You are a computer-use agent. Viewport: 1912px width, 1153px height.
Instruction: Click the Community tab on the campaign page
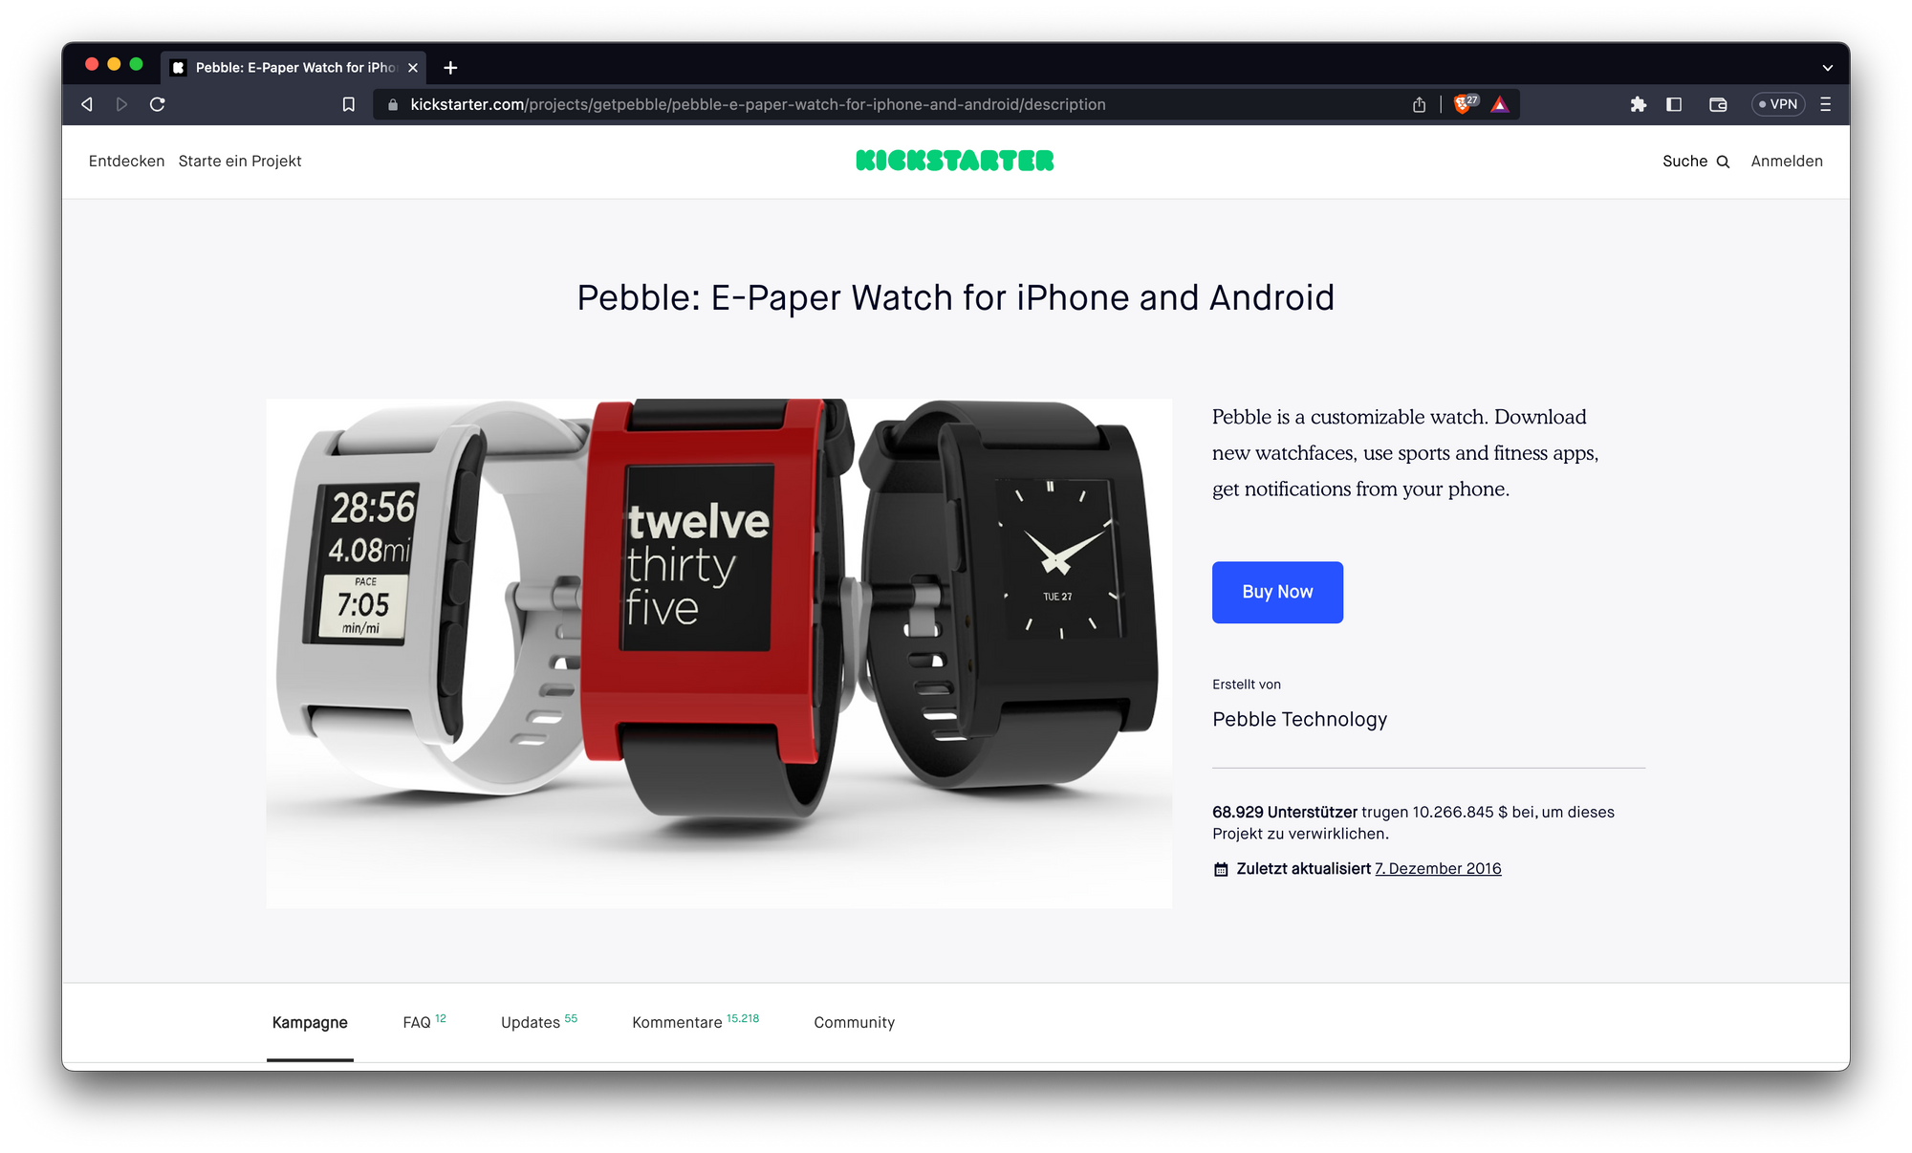pos(854,1022)
